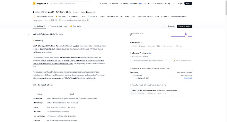This screenshot has width=227, height=122.
Task: Open the PubTables-1M dataset link
Action: click(52, 61)
